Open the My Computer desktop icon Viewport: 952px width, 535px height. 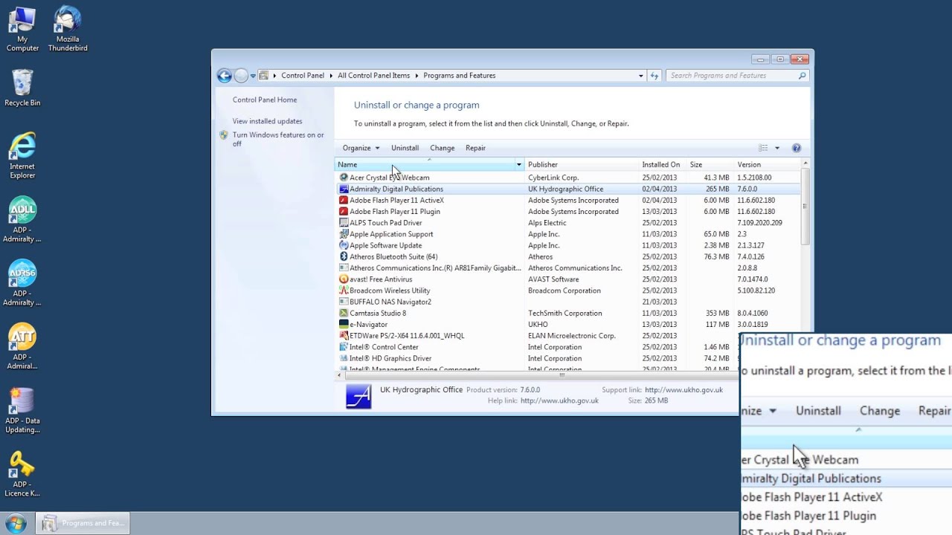tap(22, 30)
